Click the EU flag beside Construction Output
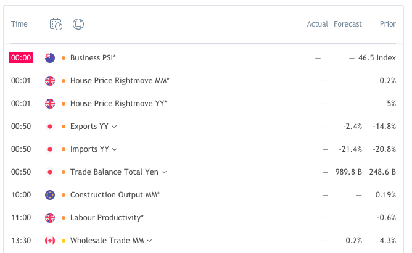Screen dimensions: 412x253 [50, 195]
